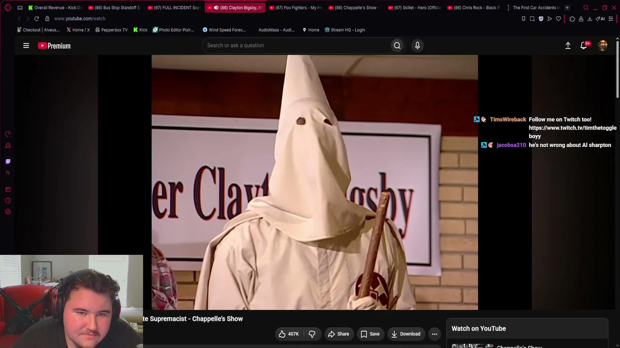
Task: Open the Opera GX main menu
Action: (8, 8)
